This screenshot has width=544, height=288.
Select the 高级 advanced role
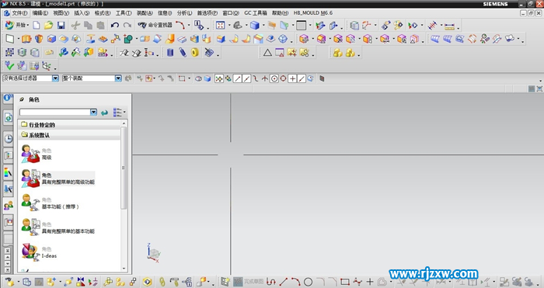[x=37, y=154]
